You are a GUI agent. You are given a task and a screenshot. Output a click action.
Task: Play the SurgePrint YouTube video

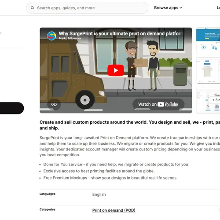[x=116, y=70]
